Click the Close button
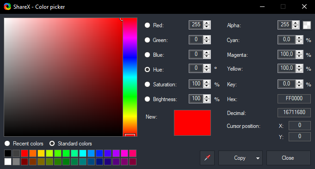This screenshot has width=315, height=169. pos(289,158)
